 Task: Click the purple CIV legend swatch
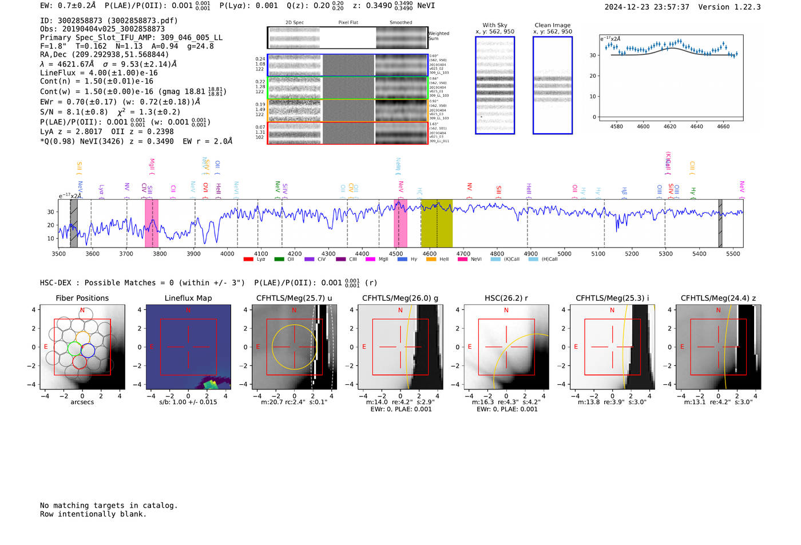pos(310,259)
